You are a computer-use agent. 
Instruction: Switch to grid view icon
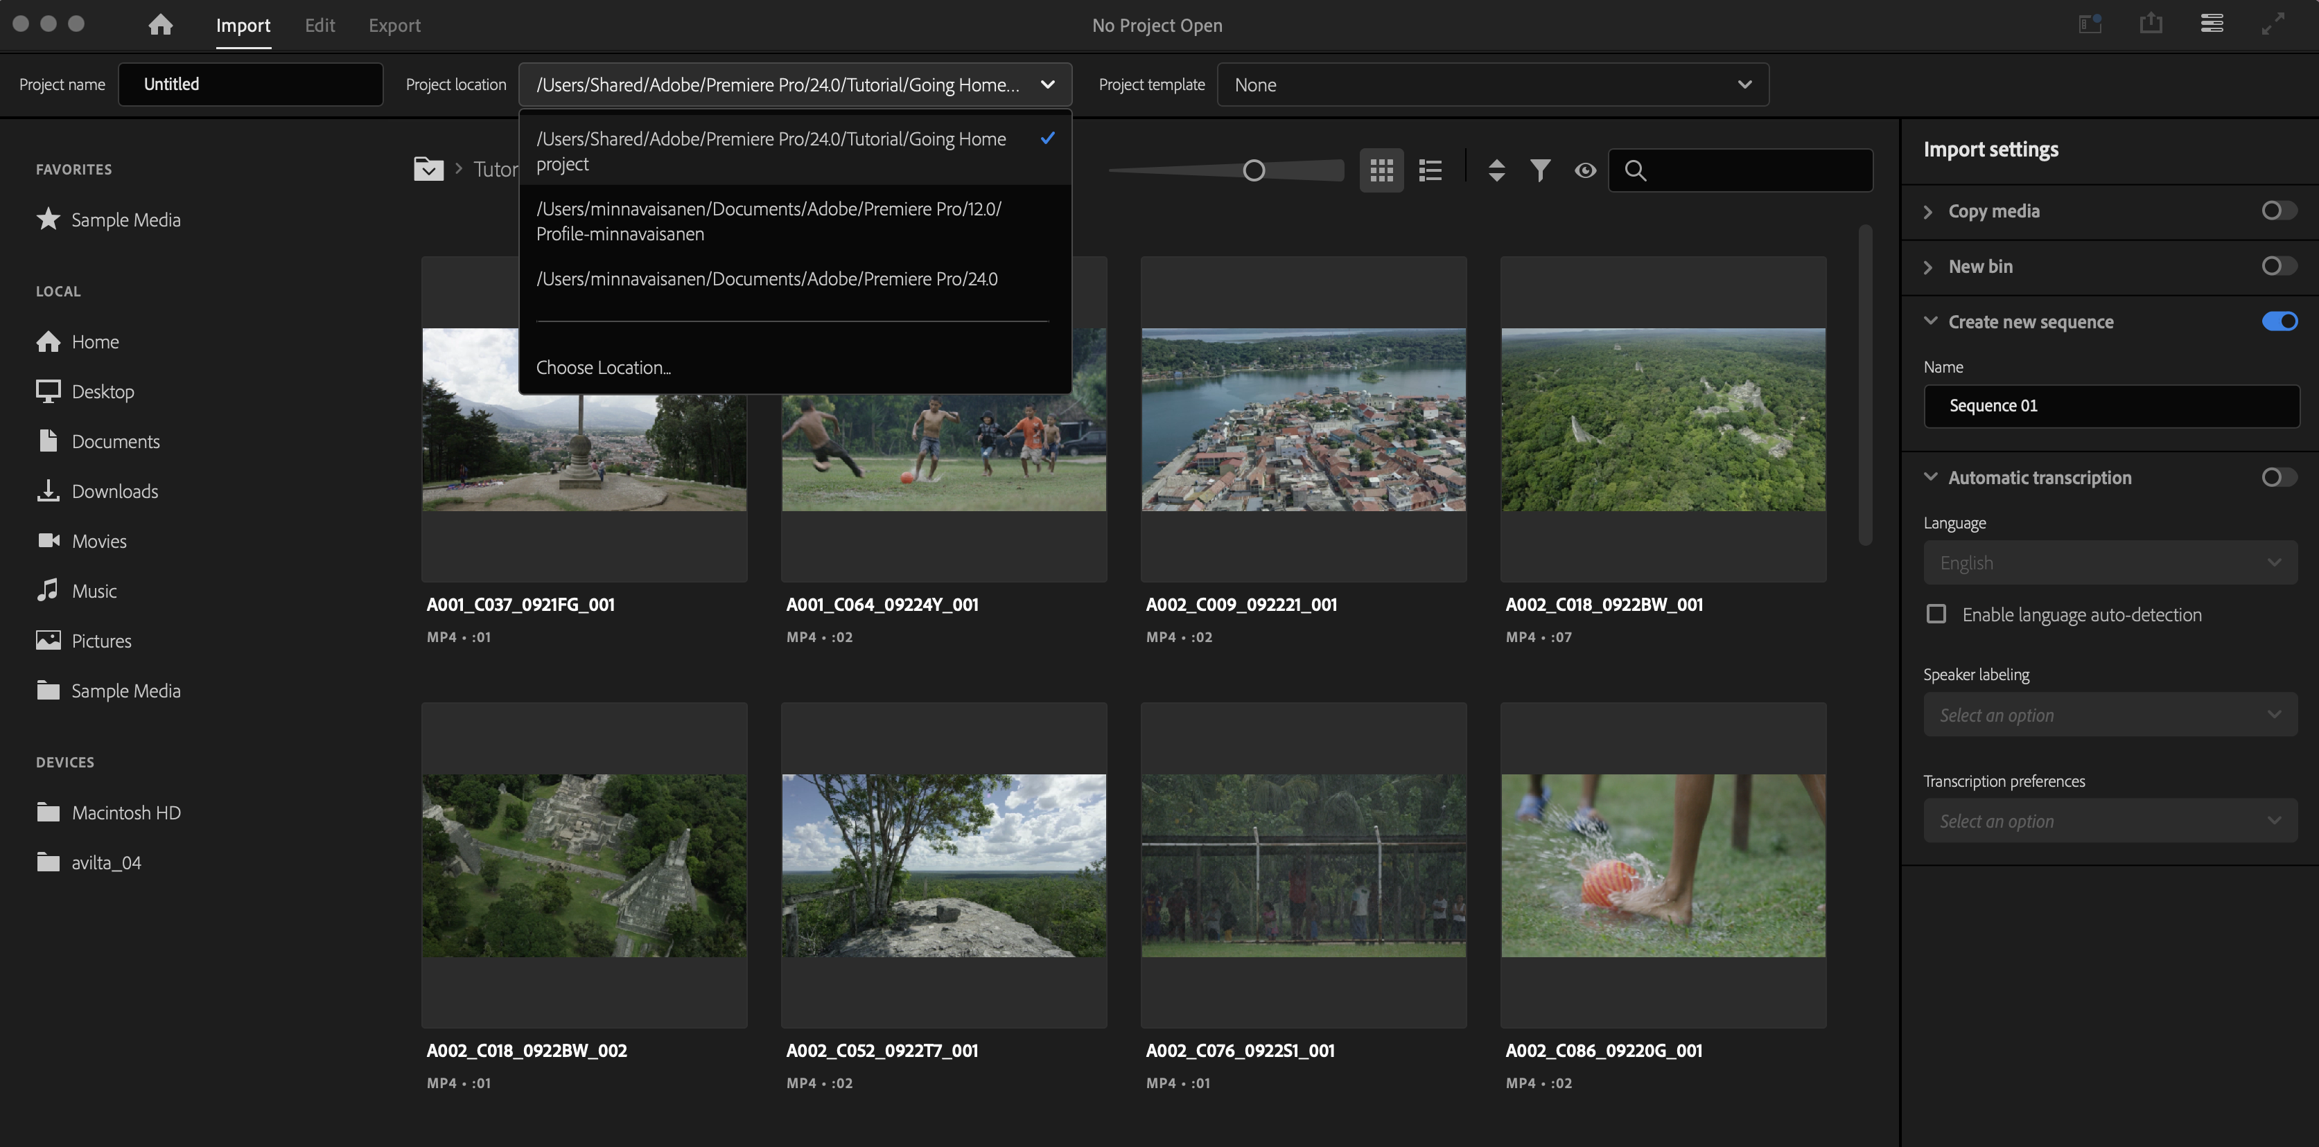click(x=1381, y=170)
